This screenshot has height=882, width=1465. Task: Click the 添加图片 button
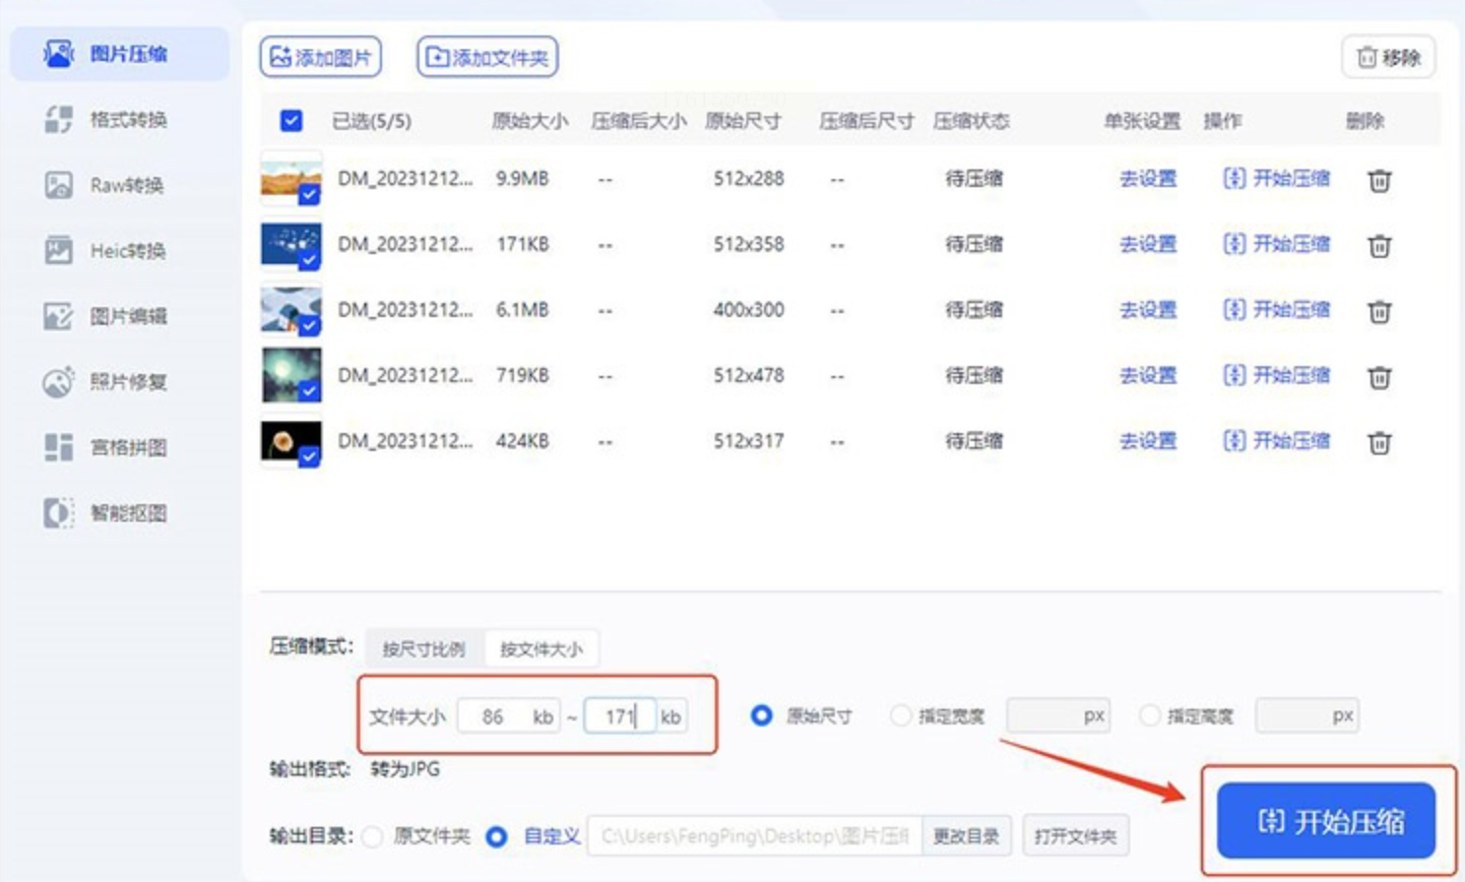pos(321,57)
